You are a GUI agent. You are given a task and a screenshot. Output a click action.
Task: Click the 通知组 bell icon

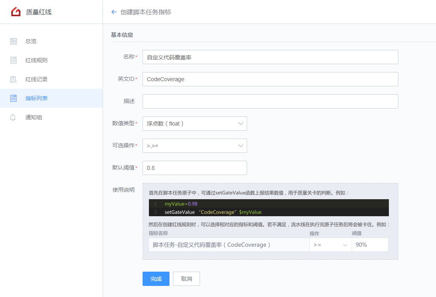13,117
